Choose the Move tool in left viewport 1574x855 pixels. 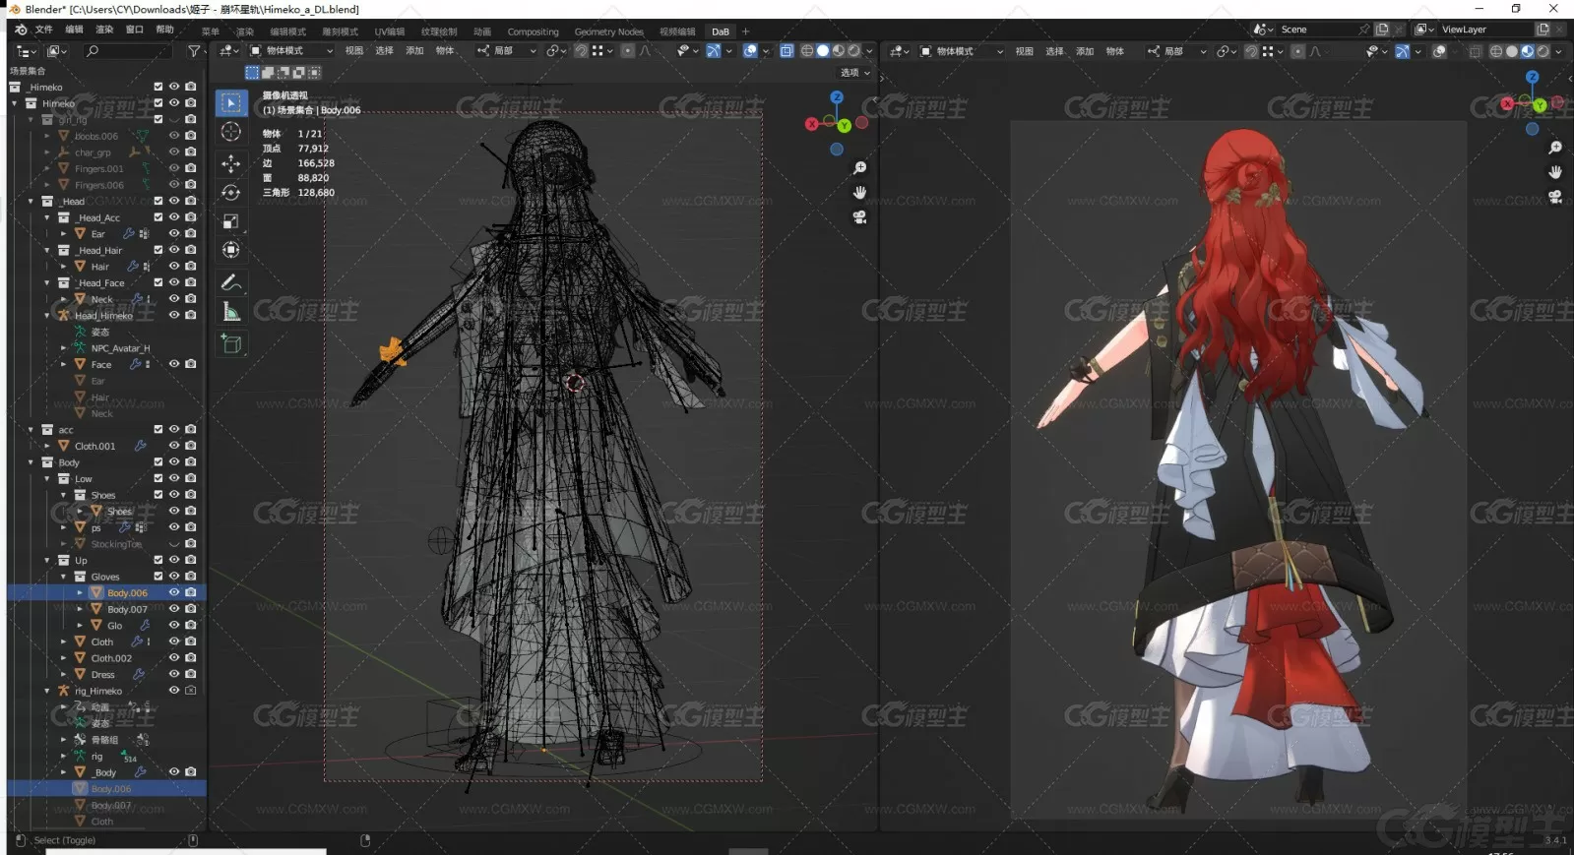click(x=231, y=163)
